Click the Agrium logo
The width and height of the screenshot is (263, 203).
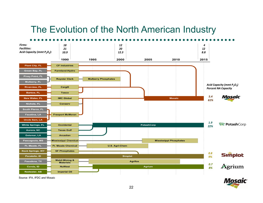coord(232,166)
